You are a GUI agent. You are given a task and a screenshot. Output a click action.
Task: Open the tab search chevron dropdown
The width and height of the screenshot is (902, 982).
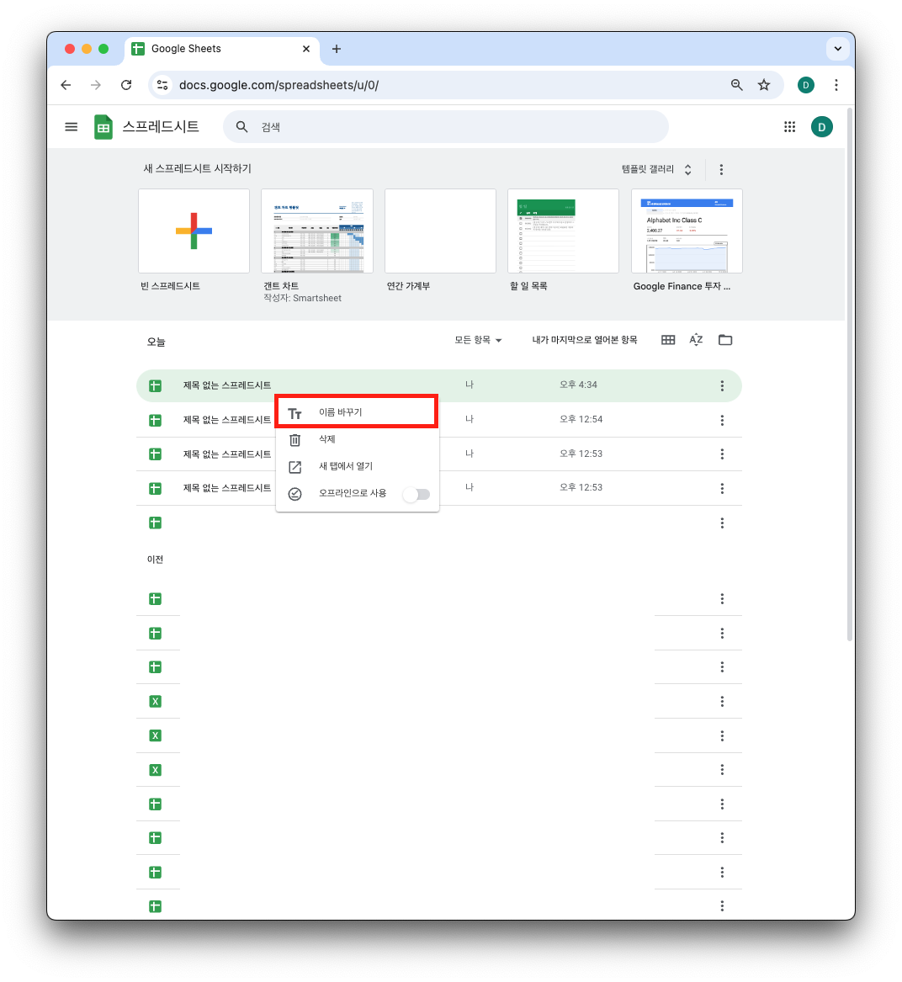(x=837, y=49)
